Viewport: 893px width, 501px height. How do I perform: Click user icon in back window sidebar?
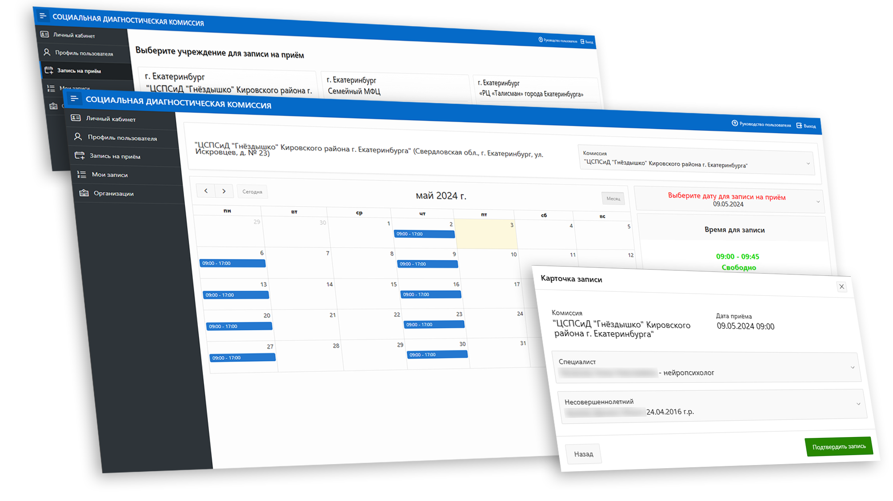pos(47,52)
